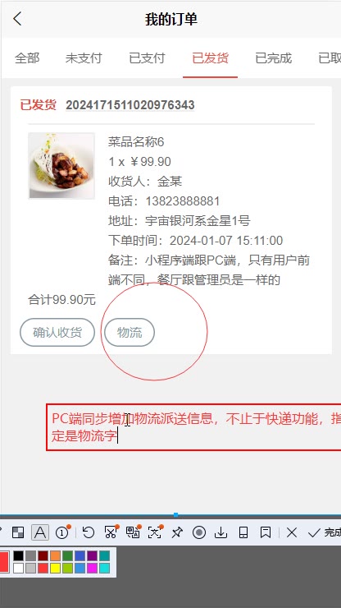Select the text annotation tool (A)

click(40, 532)
